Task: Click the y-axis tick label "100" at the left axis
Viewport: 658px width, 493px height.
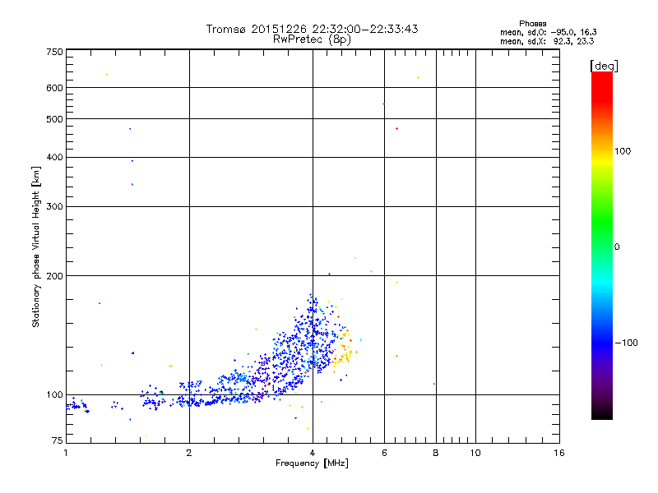Action: 55,395
